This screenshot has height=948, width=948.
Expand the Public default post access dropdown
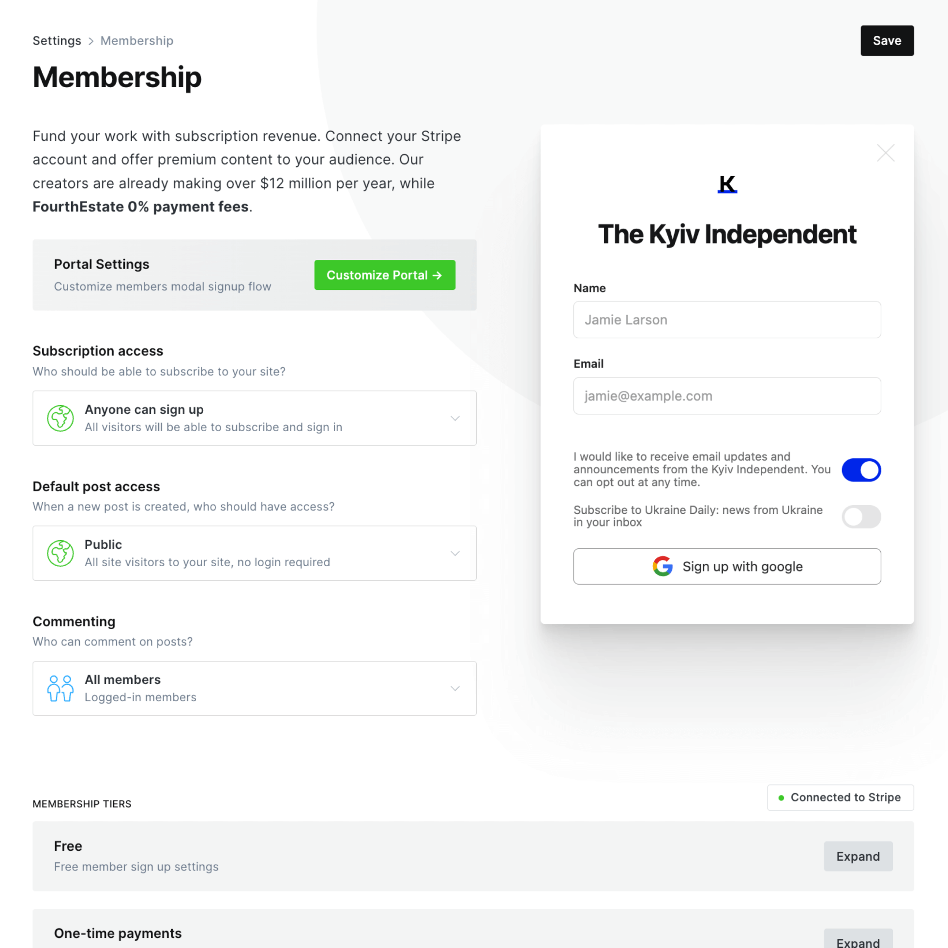[x=455, y=553]
